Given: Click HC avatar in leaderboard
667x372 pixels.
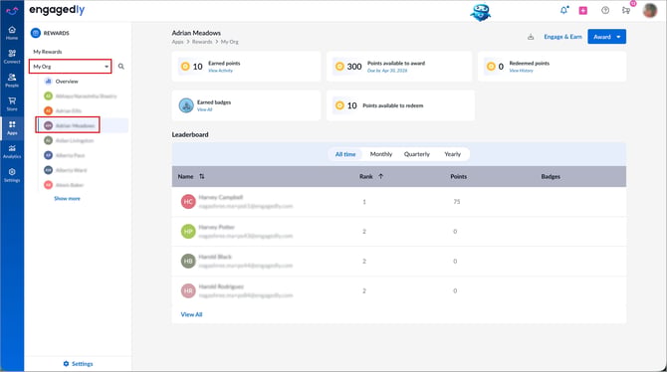Looking at the screenshot, I should pos(188,202).
